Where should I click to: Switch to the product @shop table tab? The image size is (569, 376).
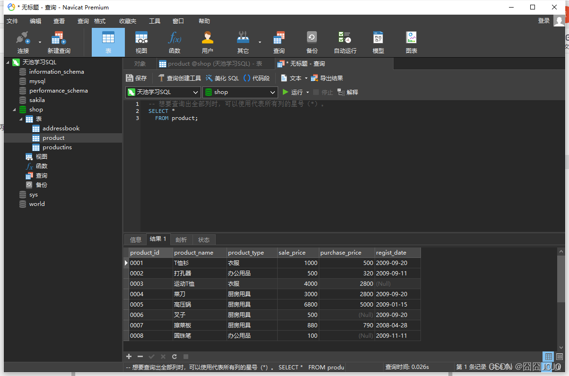pos(215,64)
